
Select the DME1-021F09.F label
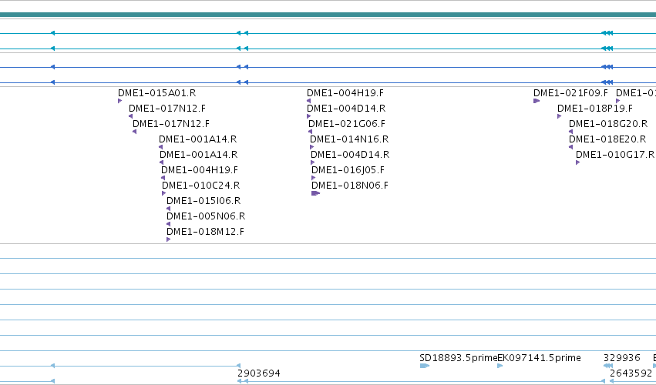(x=570, y=93)
